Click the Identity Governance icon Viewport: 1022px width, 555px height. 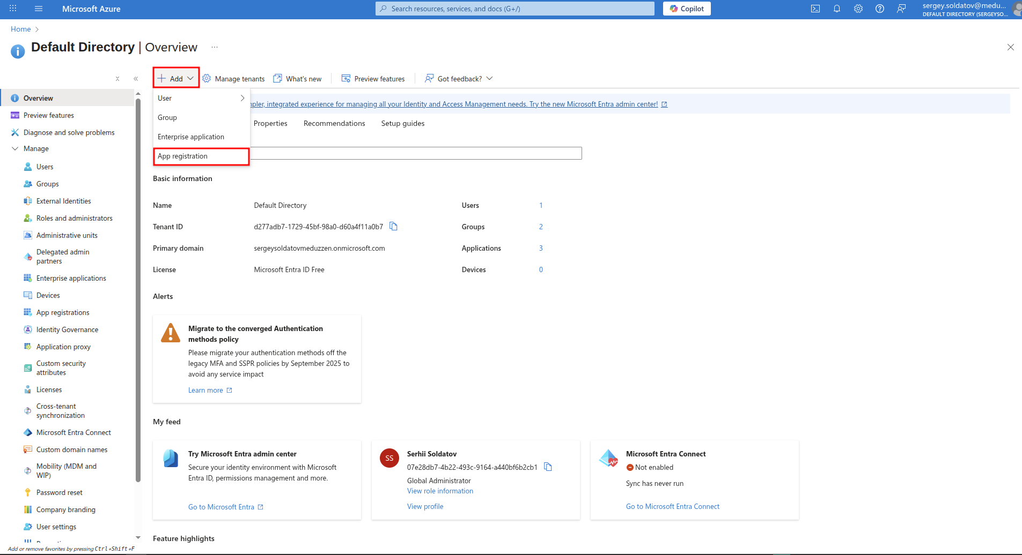[x=28, y=329]
